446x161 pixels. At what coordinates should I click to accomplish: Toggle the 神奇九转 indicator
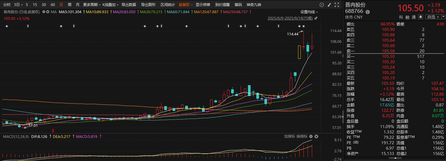tap(254, 5)
